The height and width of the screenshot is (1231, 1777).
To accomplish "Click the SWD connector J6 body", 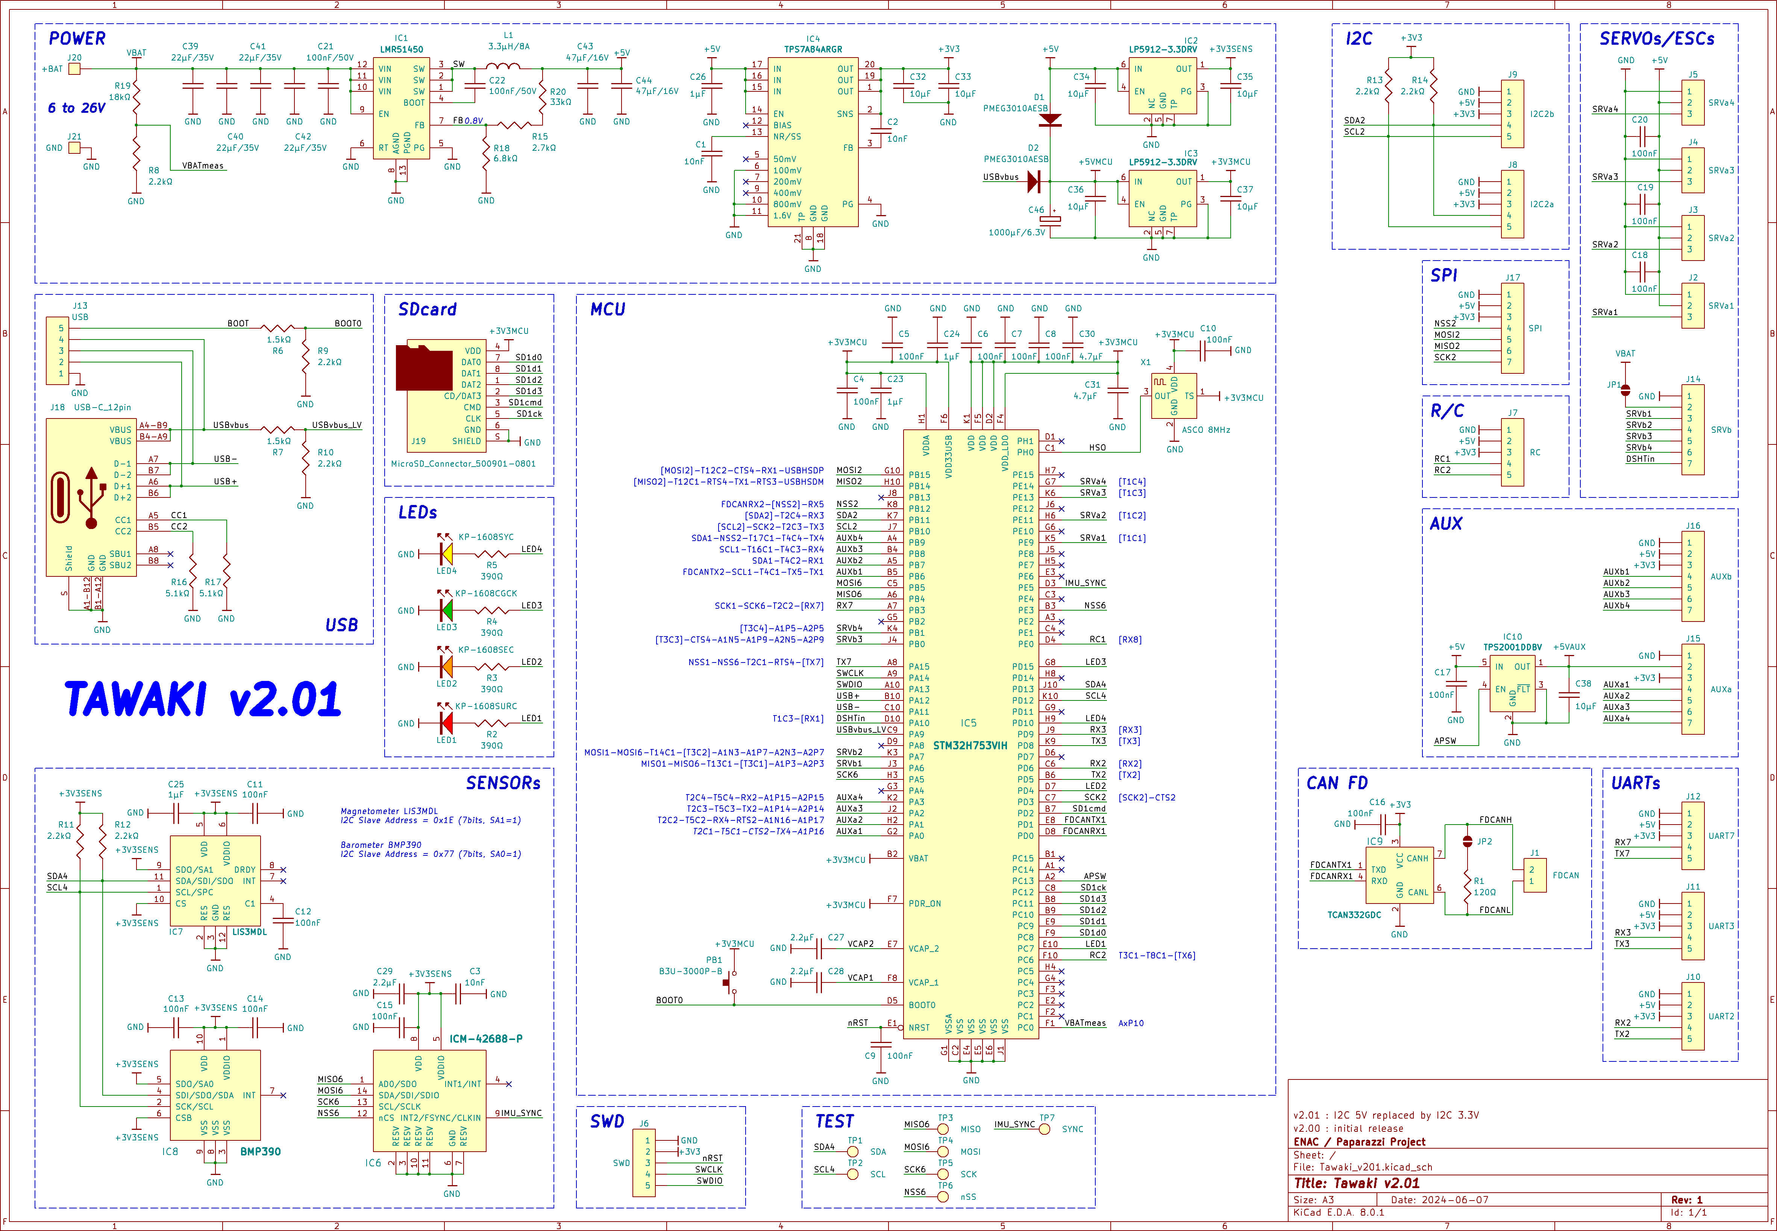I will coord(644,1162).
